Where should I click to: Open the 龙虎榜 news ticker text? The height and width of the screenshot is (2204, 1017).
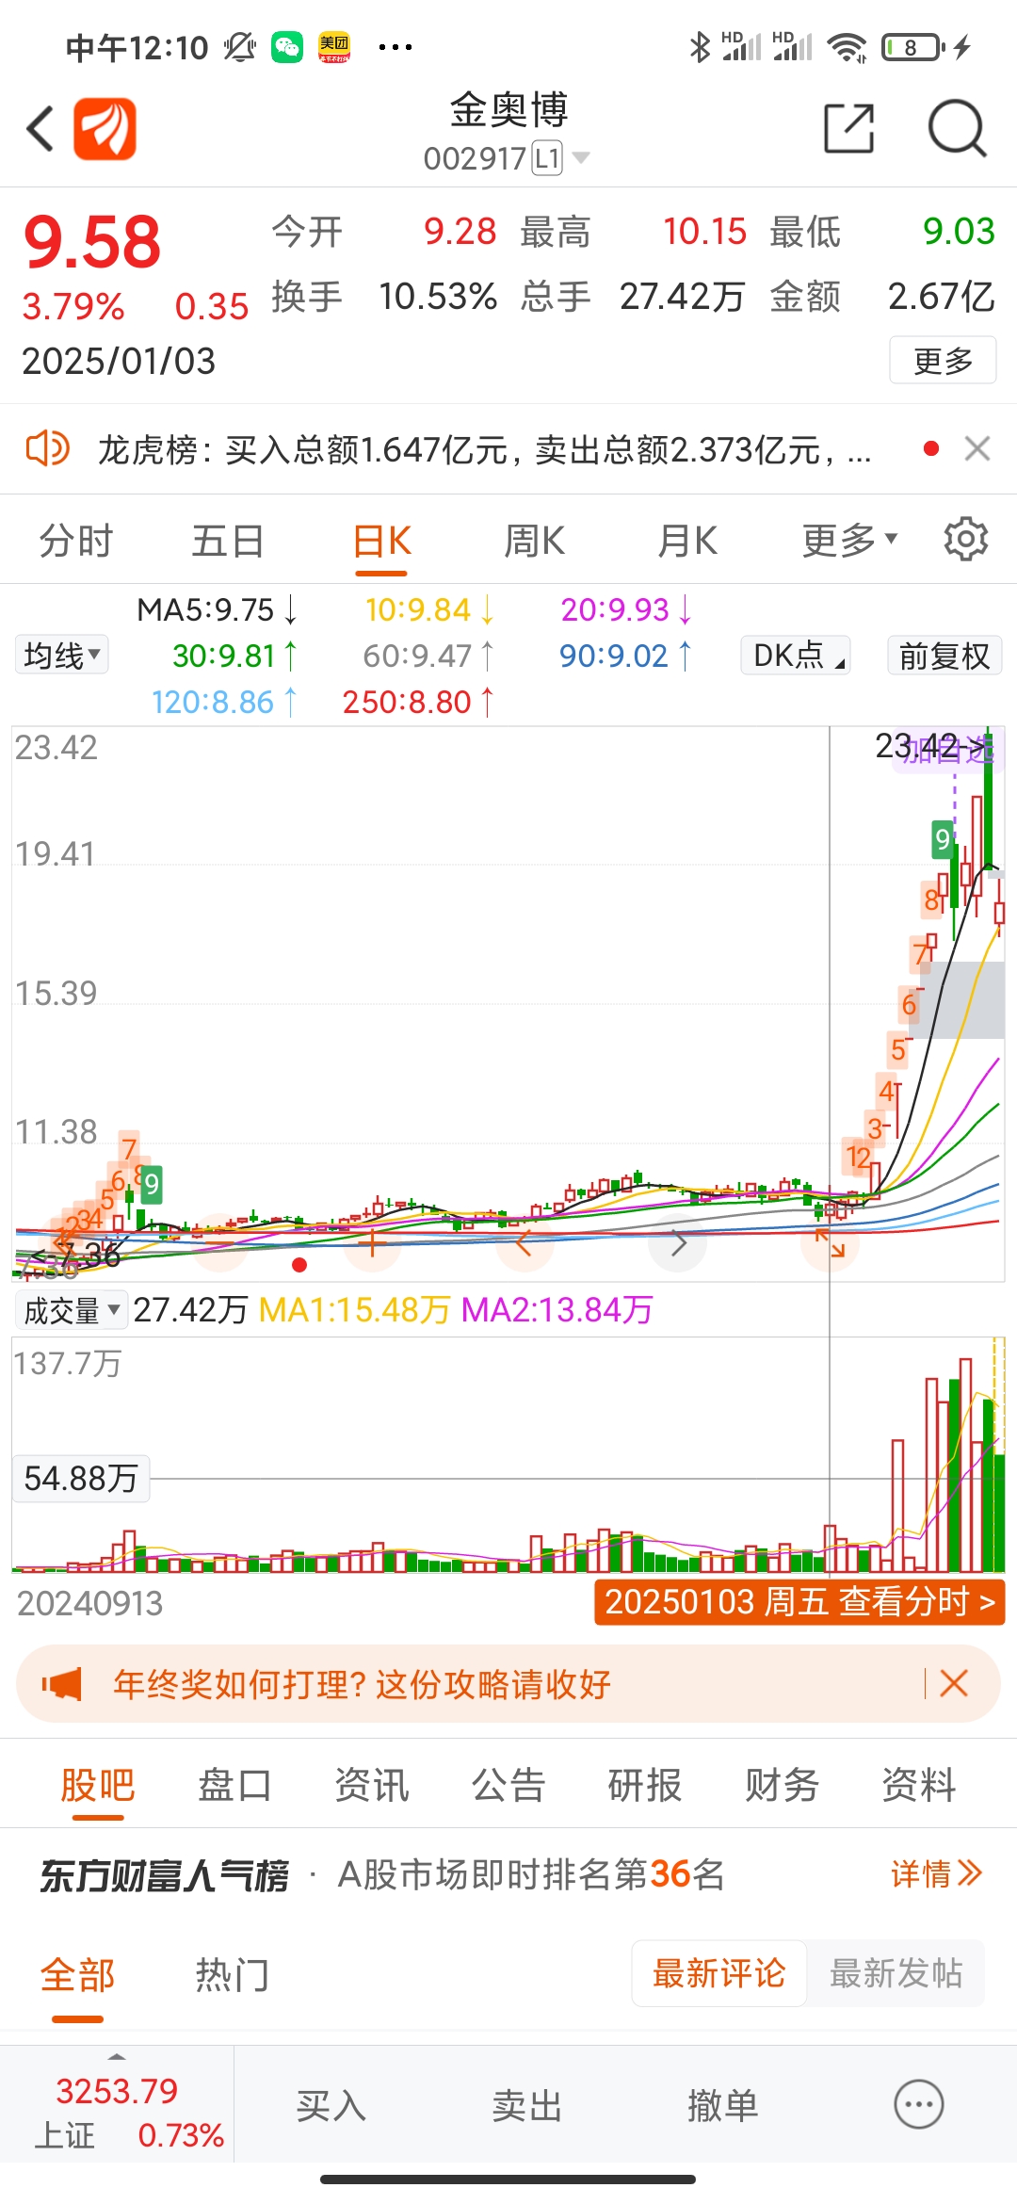(x=484, y=450)
